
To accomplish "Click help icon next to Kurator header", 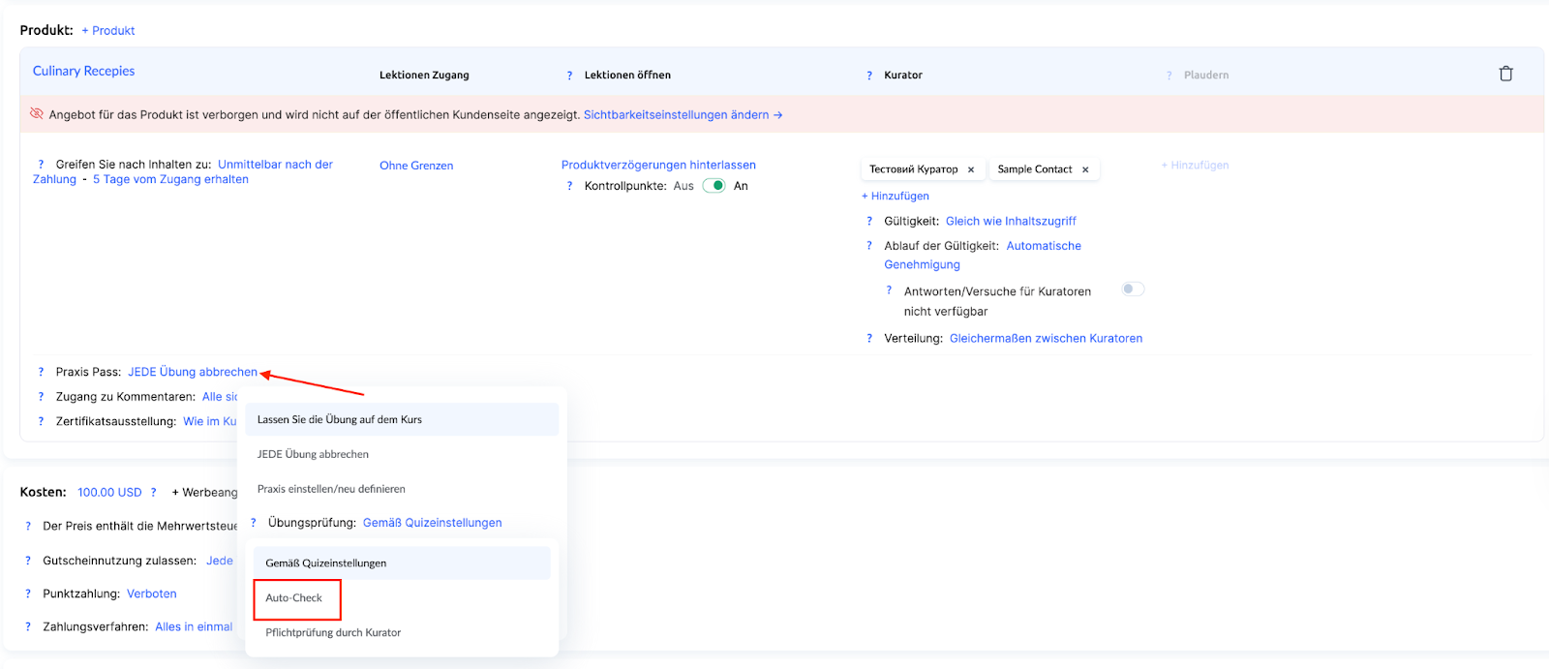I will click(x=868, y=76).
